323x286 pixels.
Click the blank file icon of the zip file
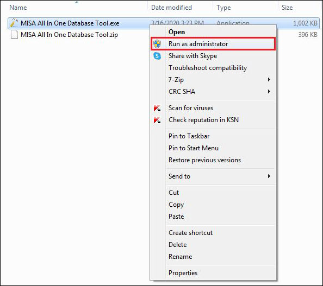(x=14, y=34)
